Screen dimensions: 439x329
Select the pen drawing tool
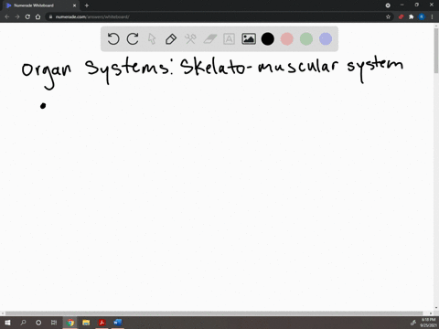pyautogui.click(x=171, y=39)
